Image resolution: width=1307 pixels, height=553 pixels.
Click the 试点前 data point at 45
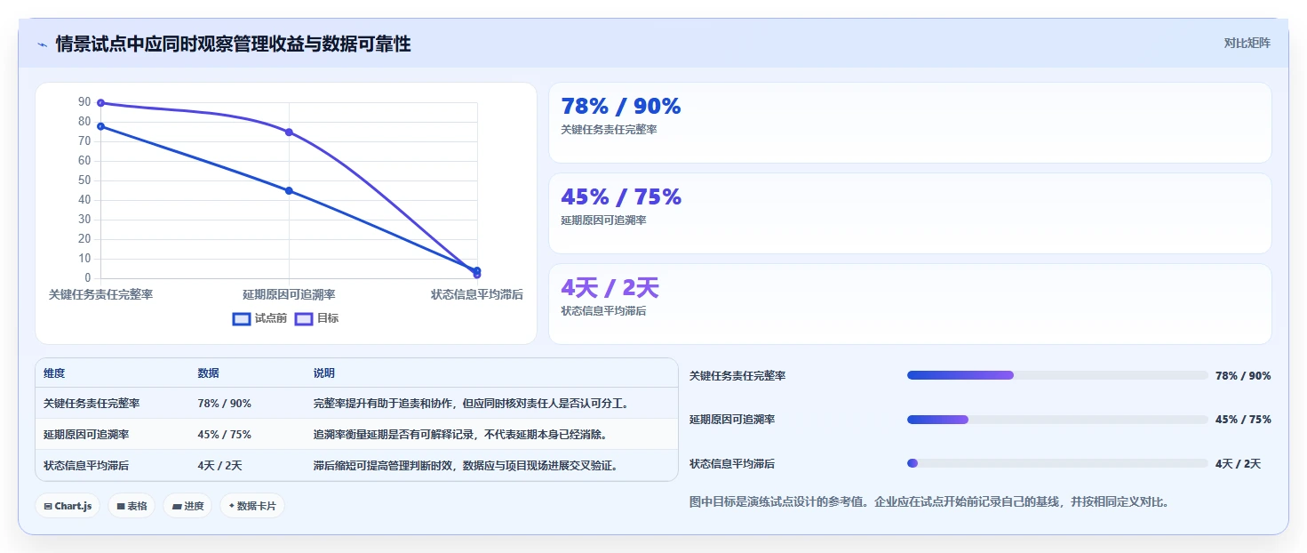click(x=289, y=190)
